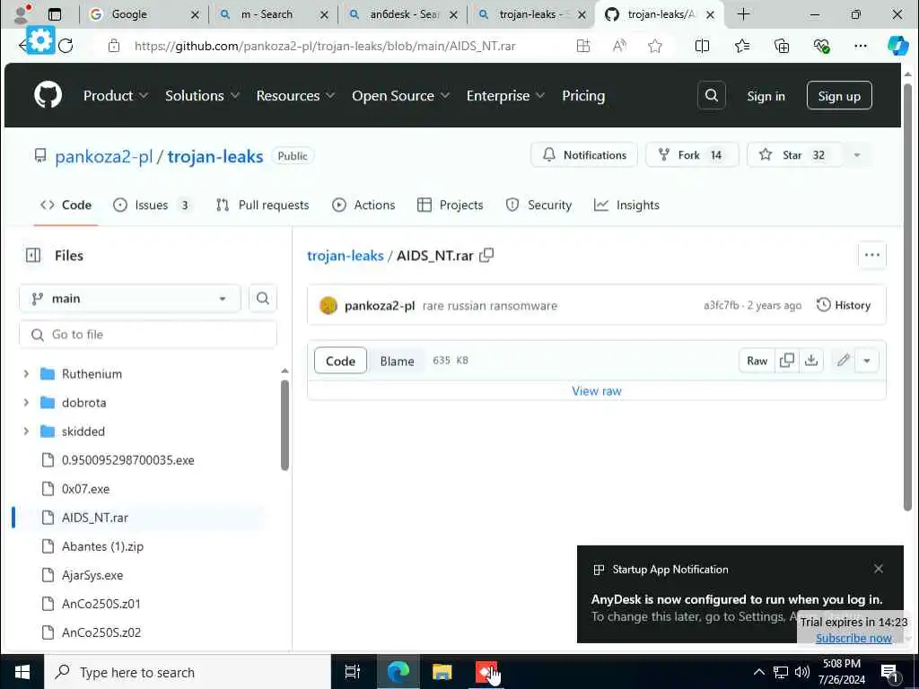Open AnyDesk app on the taskbar
This screenshot has height=689, width=919.
pyautogui.click(x=486, y=671)
